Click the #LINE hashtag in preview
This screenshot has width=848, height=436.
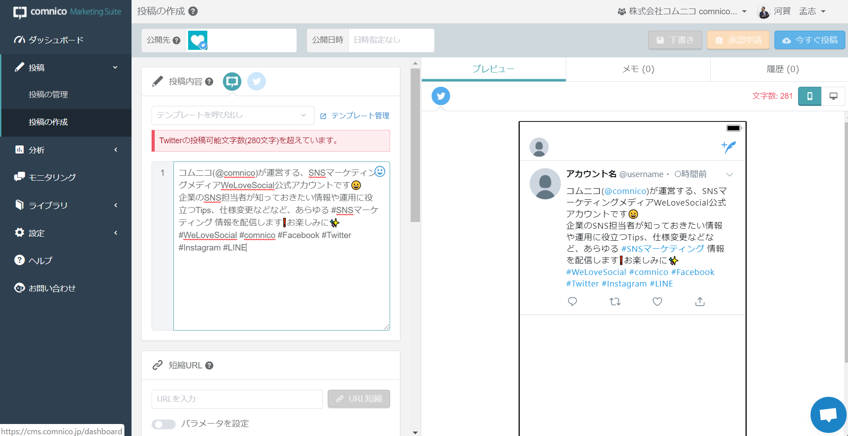[x=661, y=283]
